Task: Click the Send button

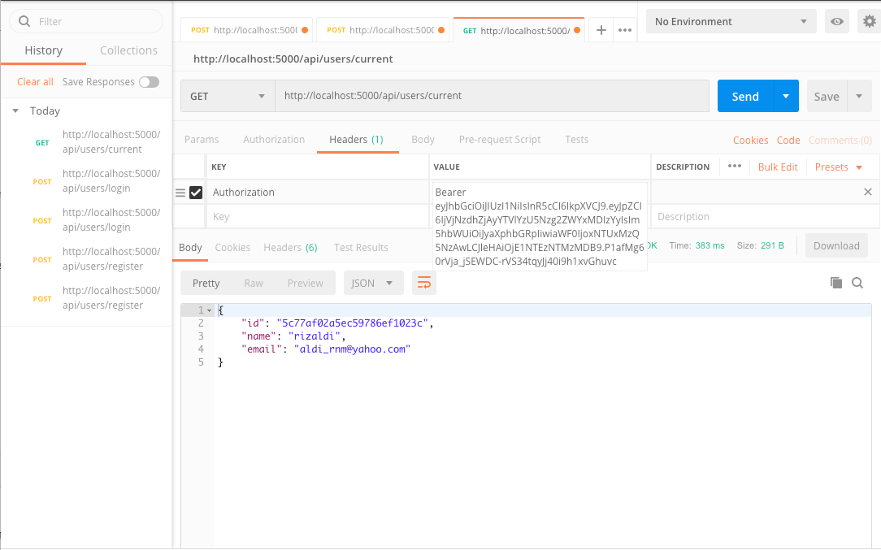Action: [744, 95]
